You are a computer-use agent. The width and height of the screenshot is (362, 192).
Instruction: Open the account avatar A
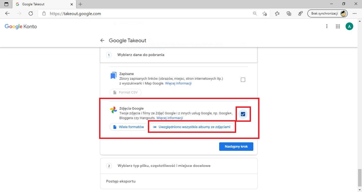coord(349,26)
